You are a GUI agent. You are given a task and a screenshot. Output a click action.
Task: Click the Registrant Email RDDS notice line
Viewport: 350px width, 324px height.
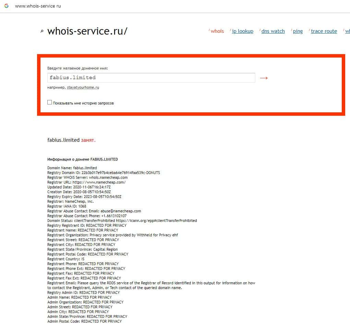tap(151, 285)
